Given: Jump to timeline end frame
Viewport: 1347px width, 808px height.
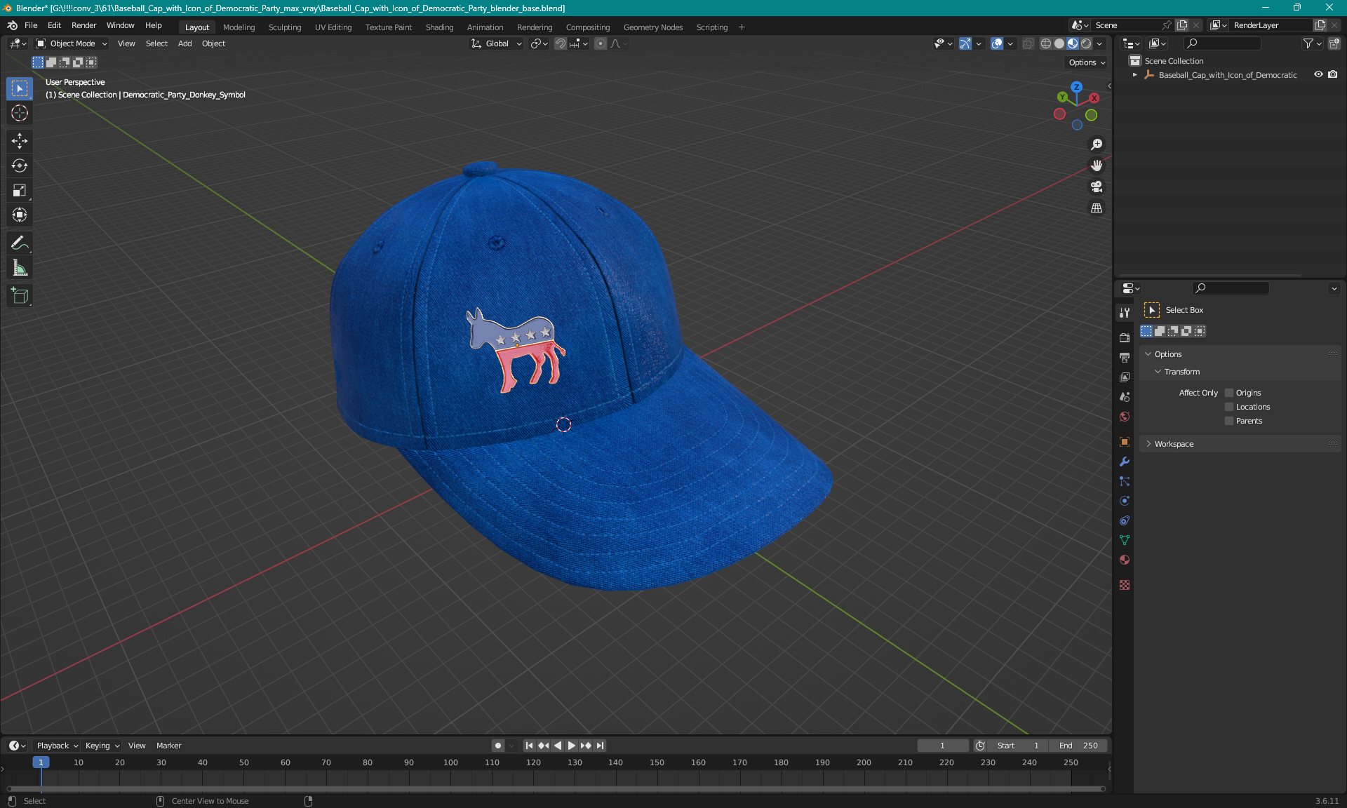Looking at the screenshot, I should click(600, 746).
